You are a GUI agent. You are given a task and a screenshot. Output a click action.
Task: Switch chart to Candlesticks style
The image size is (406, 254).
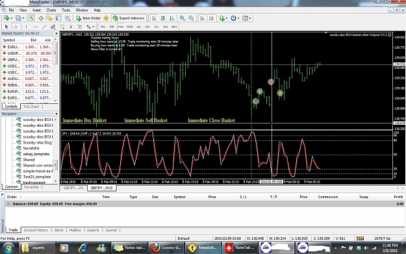(x=163, y=18)
